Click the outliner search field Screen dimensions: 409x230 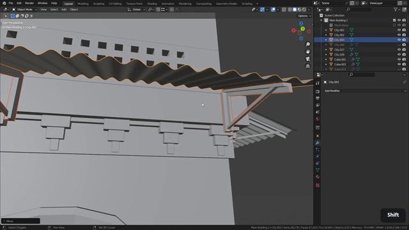click(359, 10)
